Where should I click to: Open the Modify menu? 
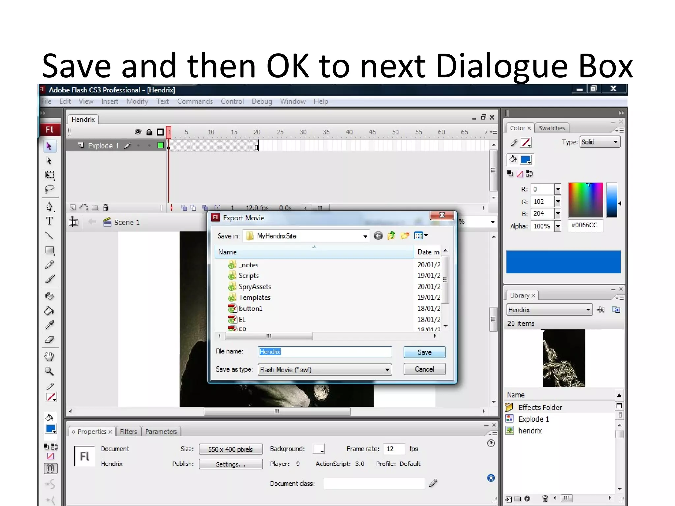click(137, 101)
